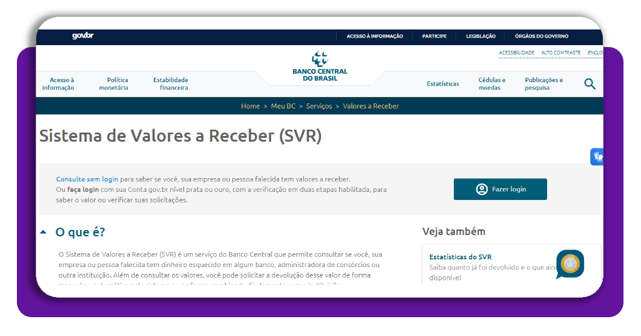Image resolution: width=641 pixels, height=336 pixels.
Task: Click 'Valores a Receber' breadcrumb item
Action: pos(371,106)
